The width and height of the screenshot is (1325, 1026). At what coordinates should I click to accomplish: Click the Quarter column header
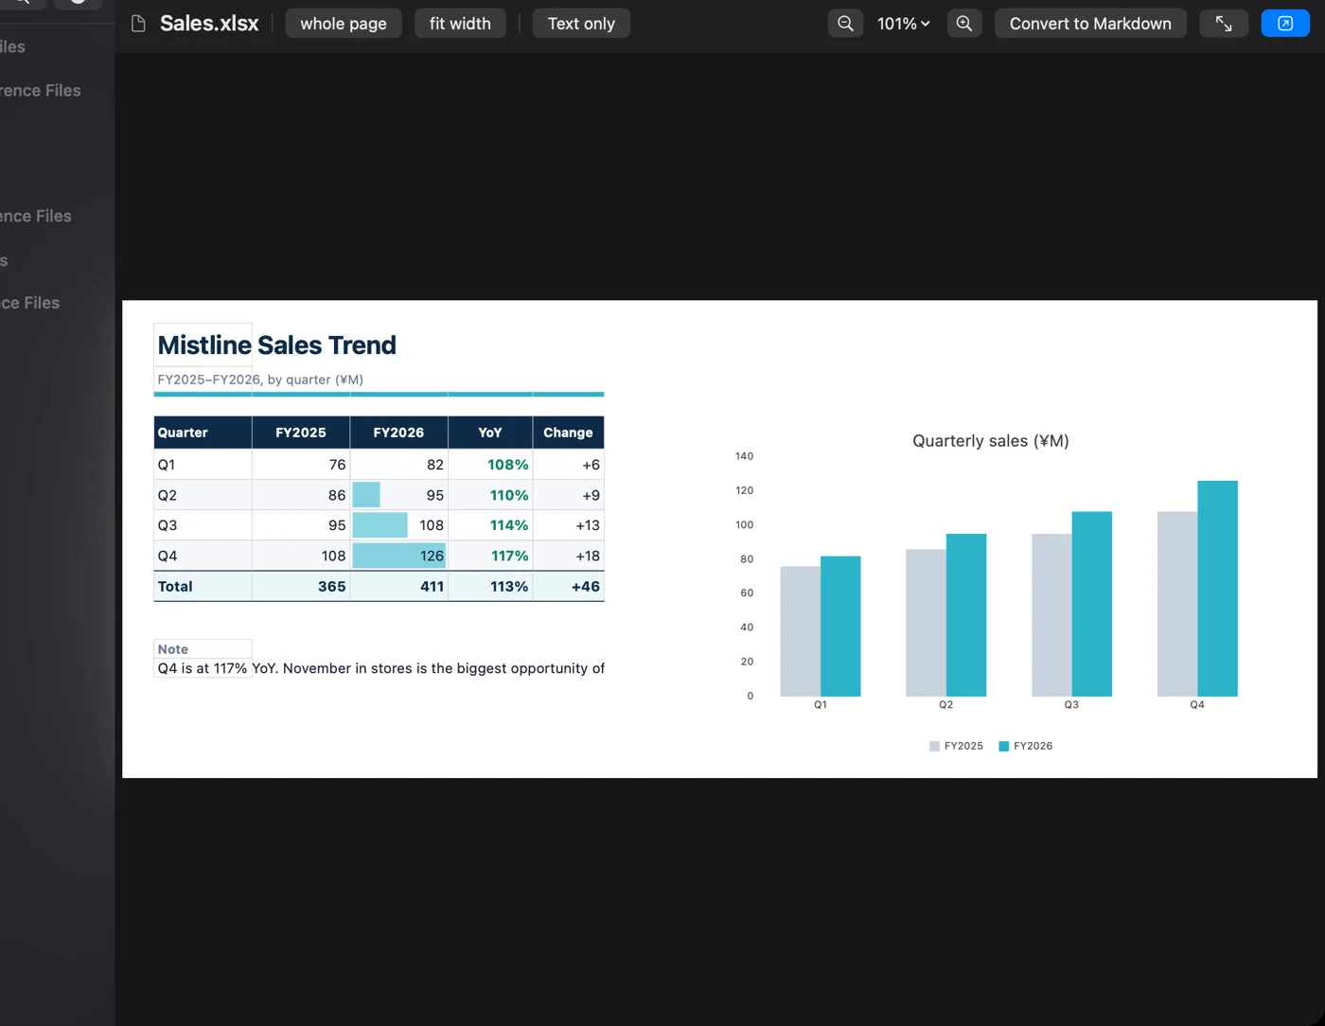203,433
